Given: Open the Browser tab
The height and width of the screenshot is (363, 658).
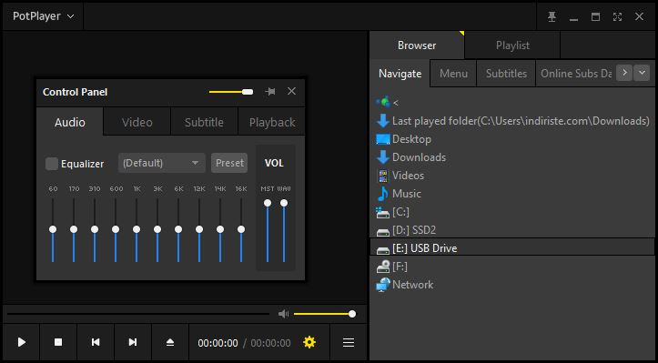Looking at the screenshot, I should [x=417, y=45].
